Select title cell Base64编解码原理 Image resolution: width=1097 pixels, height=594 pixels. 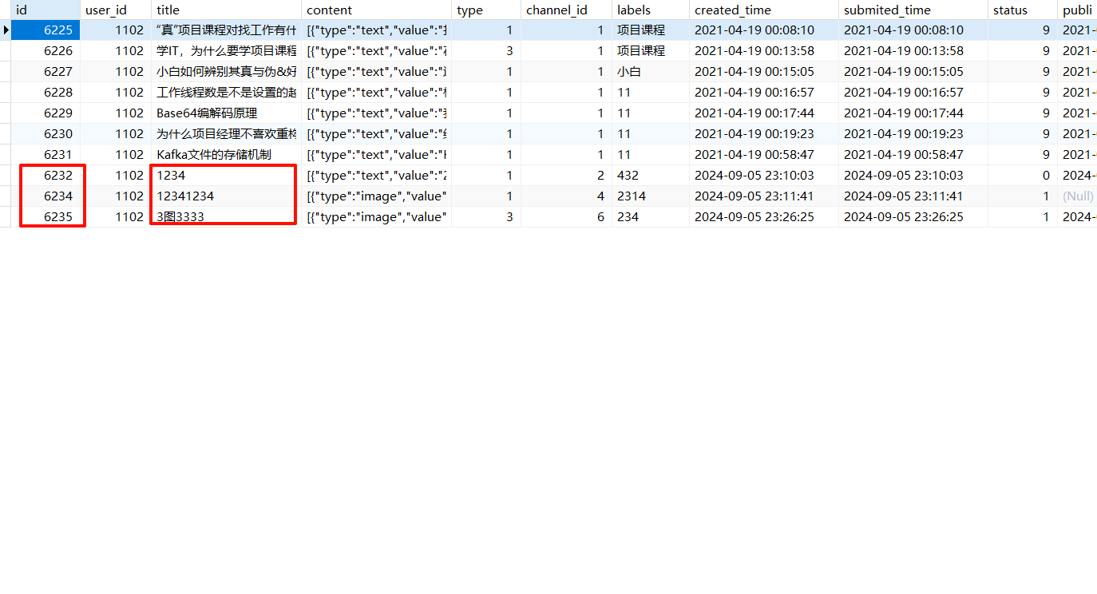click(x=226, y=113)
